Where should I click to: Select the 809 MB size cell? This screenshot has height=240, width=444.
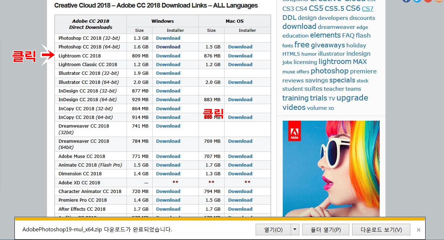pos(140,56)
